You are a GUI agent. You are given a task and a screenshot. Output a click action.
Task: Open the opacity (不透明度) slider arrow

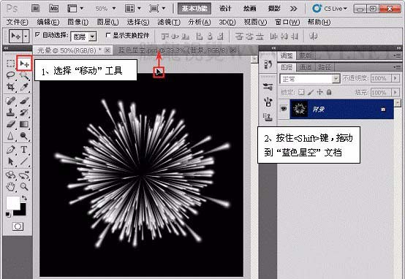click(x=395, y=78)
